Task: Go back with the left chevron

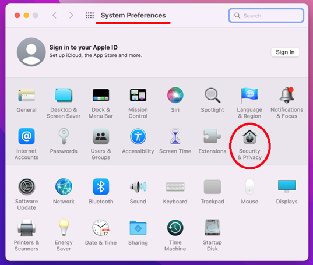Action: 54,15
